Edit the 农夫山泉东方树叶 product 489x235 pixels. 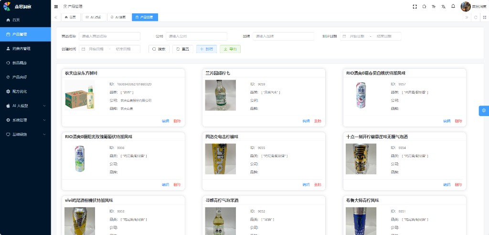tap(165, 121)
